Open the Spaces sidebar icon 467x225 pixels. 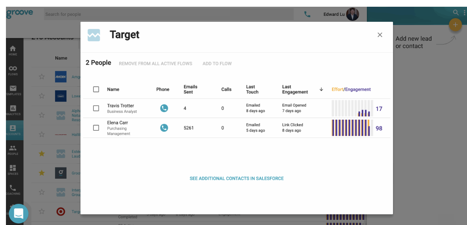(x=13, y=170)
